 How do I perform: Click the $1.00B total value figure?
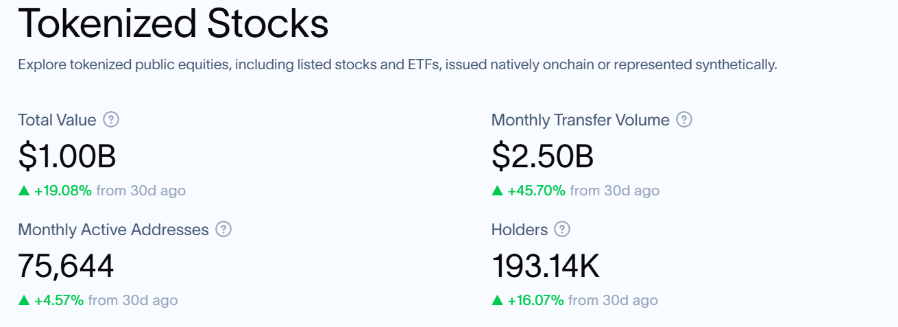tap(67, 156)
